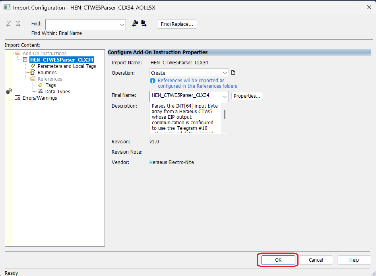376x276 pixels.
Task: Select Parameters and Local Tags node
Action: coord(67,66)
